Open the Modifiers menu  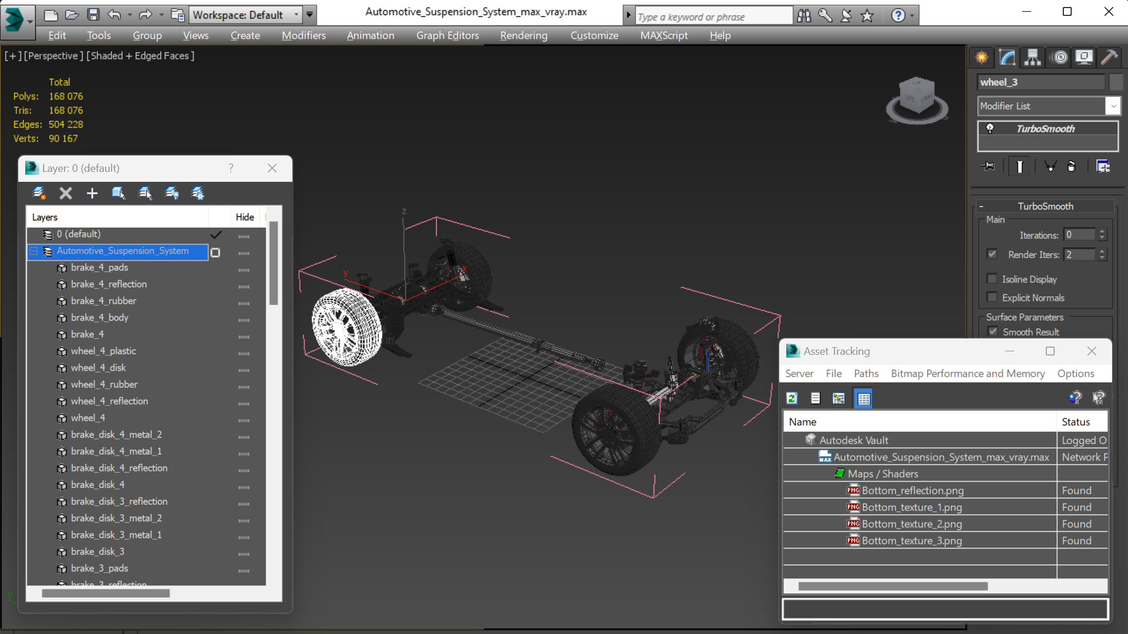[x=304, y=35]
